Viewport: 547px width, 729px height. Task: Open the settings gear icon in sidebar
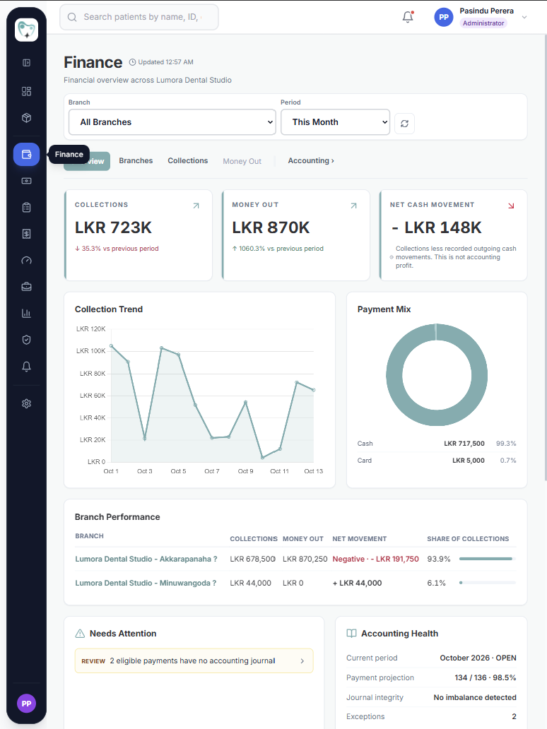coord(27,403)
